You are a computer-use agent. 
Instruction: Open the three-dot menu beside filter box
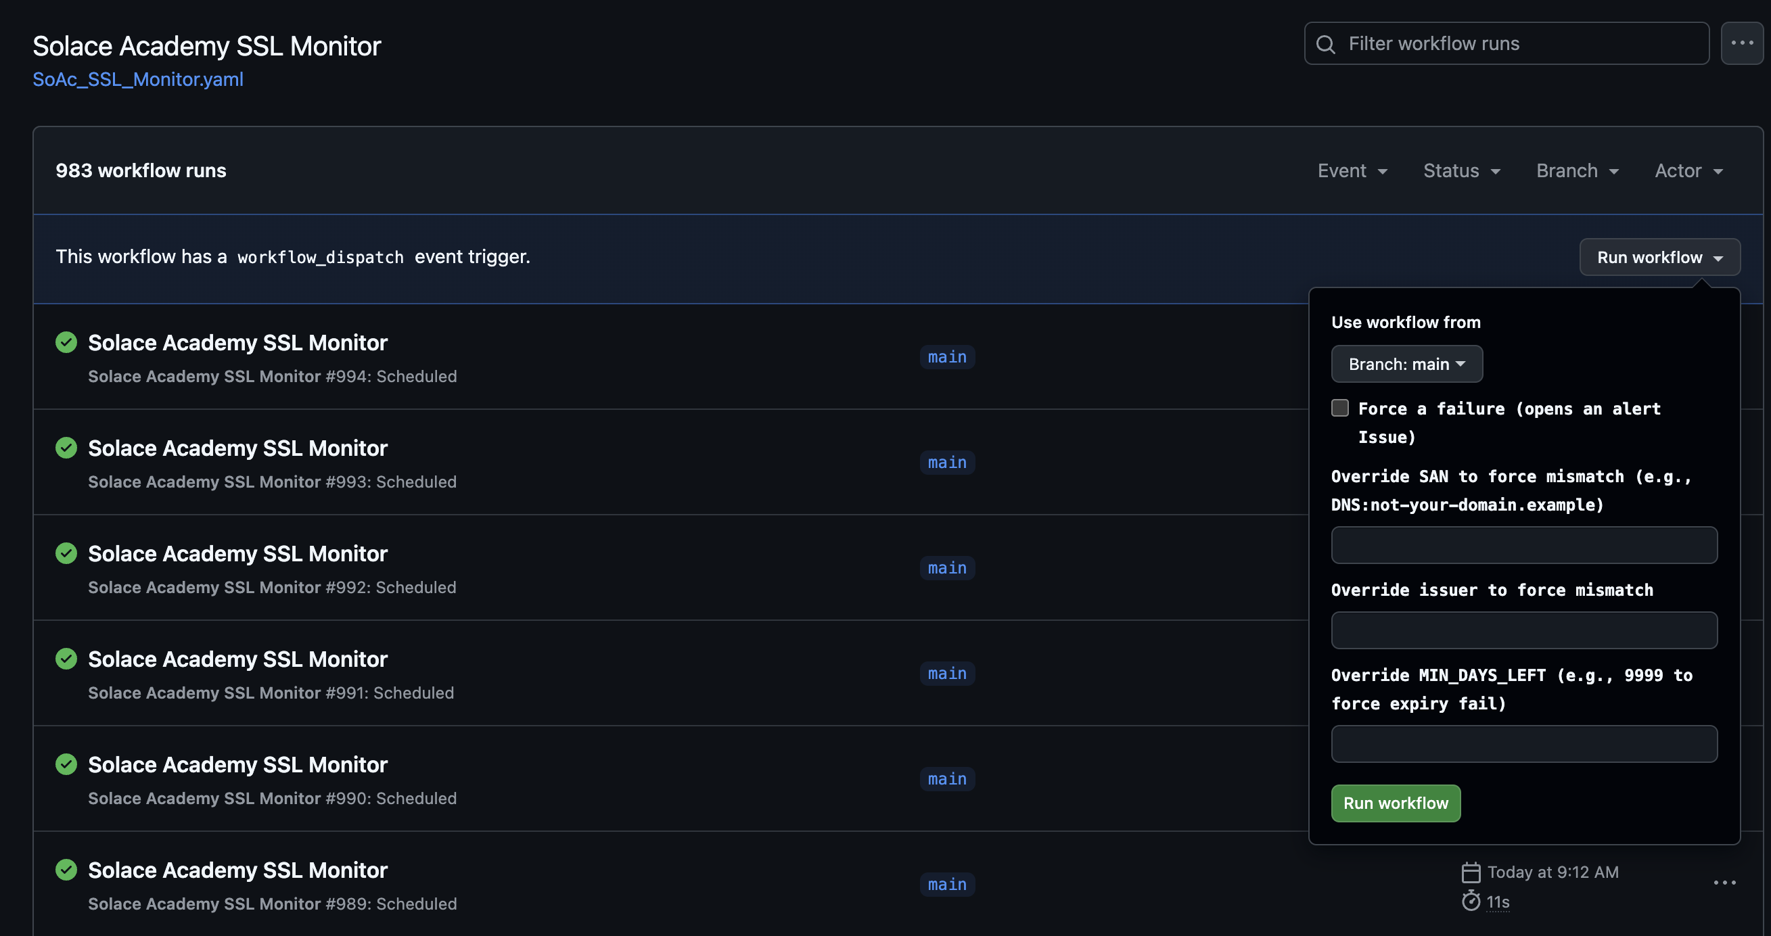1741,43
